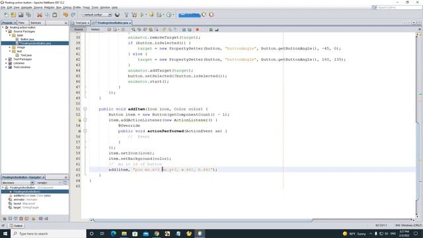Select Test.java in the project tree
Image resolution: width=423 pixels, height=238 pixels.
[26, 56]
